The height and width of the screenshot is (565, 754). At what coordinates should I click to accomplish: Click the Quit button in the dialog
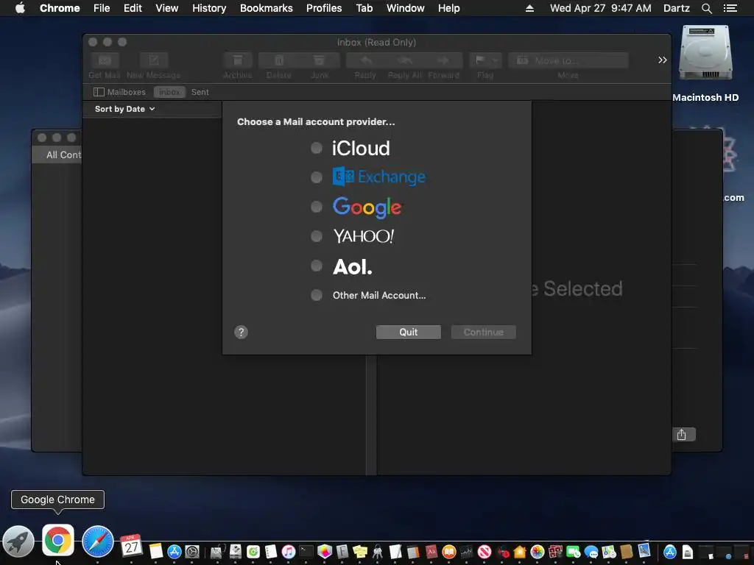[408, 332]
